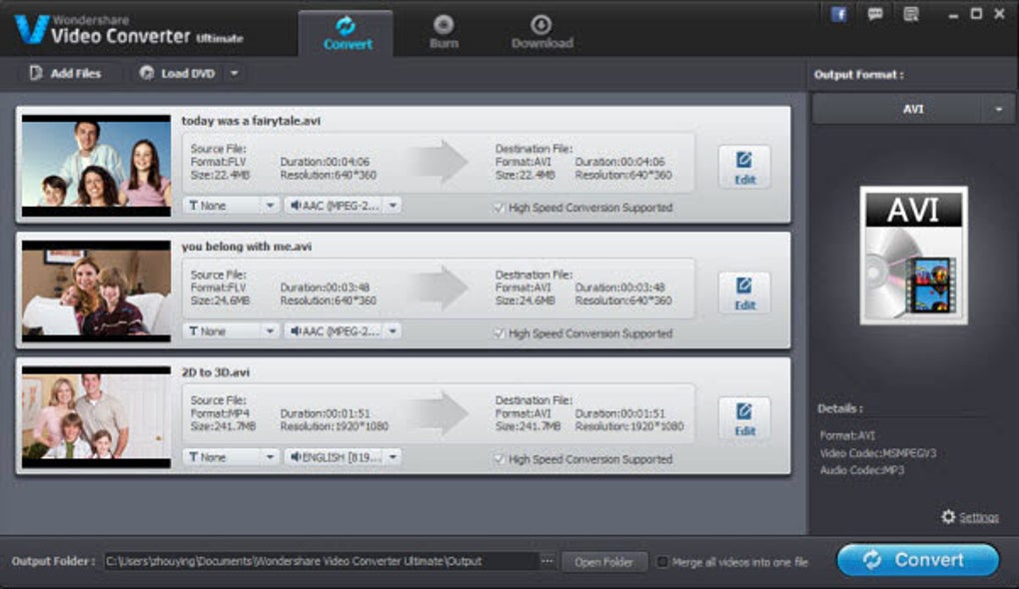Click Load DVD in the toolbar
This screenshot has width=1019, height=589.
[x=177, y=74]
